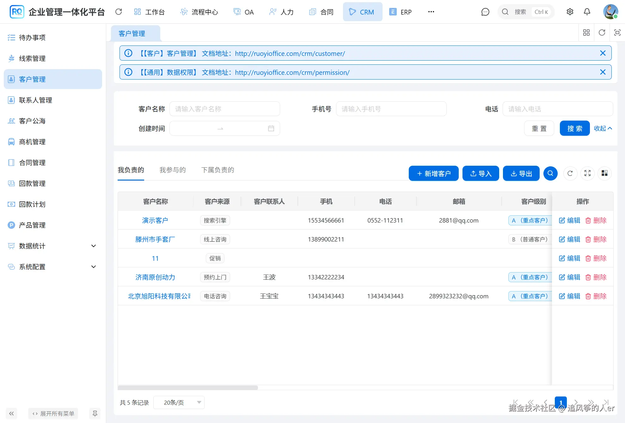This screenshot has height=423, width=625.
Task: Click the 重置 button
Action: click(539, 128)
